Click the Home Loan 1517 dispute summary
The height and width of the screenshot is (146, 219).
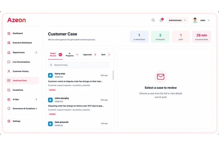coord(76,106)
